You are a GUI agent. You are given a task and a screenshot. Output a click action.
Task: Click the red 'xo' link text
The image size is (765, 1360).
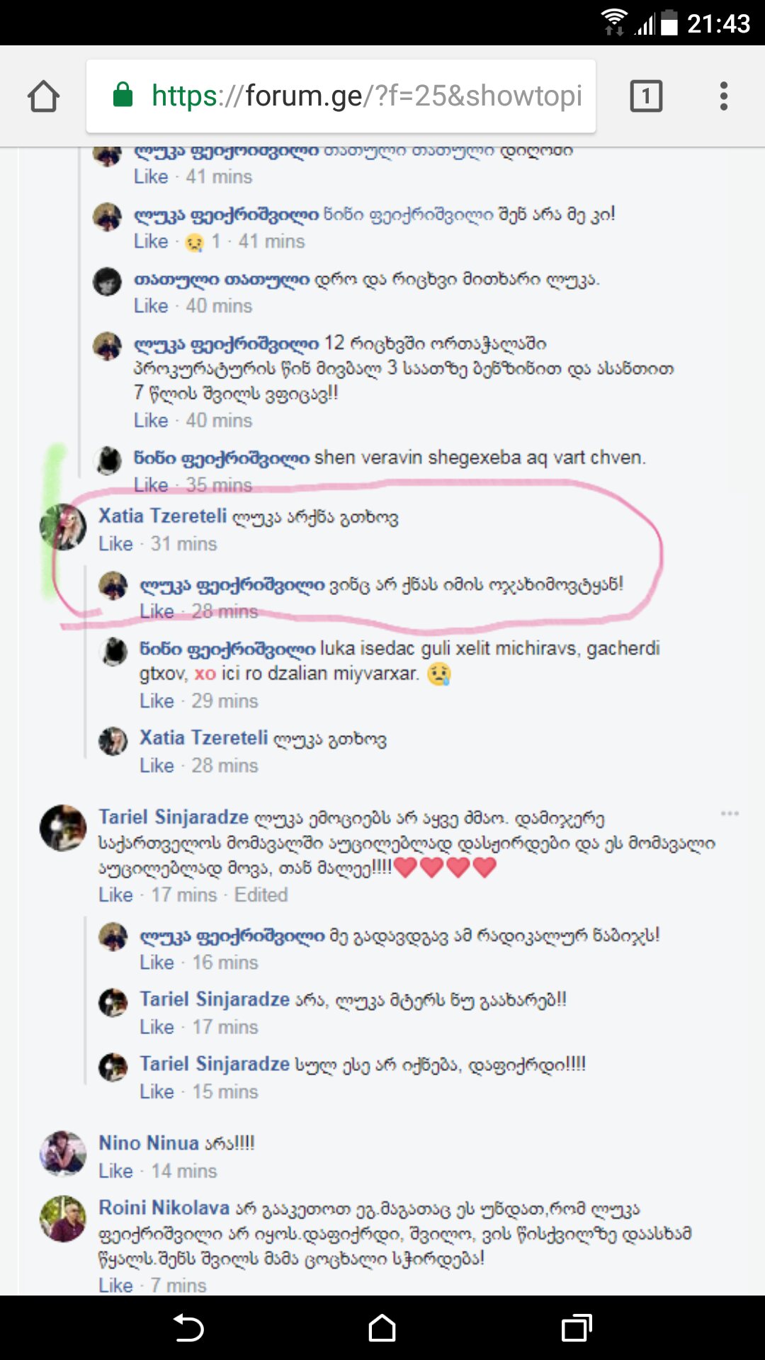205,673
